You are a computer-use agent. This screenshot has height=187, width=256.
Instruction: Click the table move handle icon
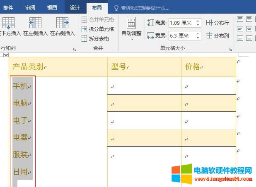tap(6, 54)
